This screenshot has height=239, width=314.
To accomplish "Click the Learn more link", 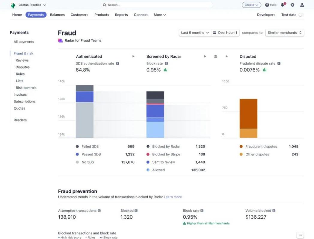I will [x=173, y=197].
